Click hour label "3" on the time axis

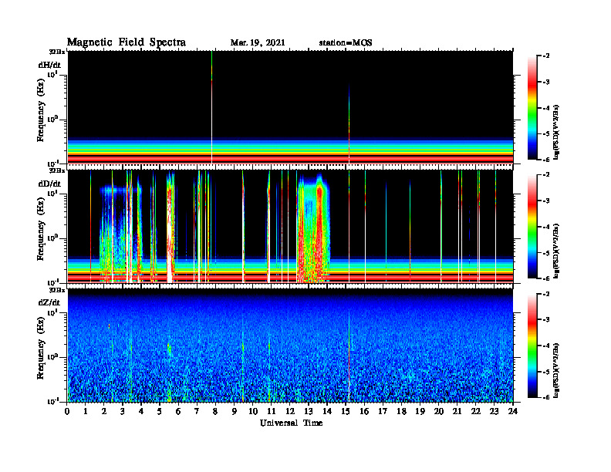pos(123,411)
